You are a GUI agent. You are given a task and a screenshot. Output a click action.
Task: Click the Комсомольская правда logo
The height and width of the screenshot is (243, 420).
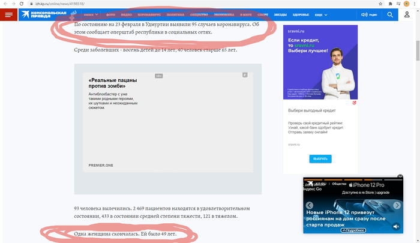point(44,14)
